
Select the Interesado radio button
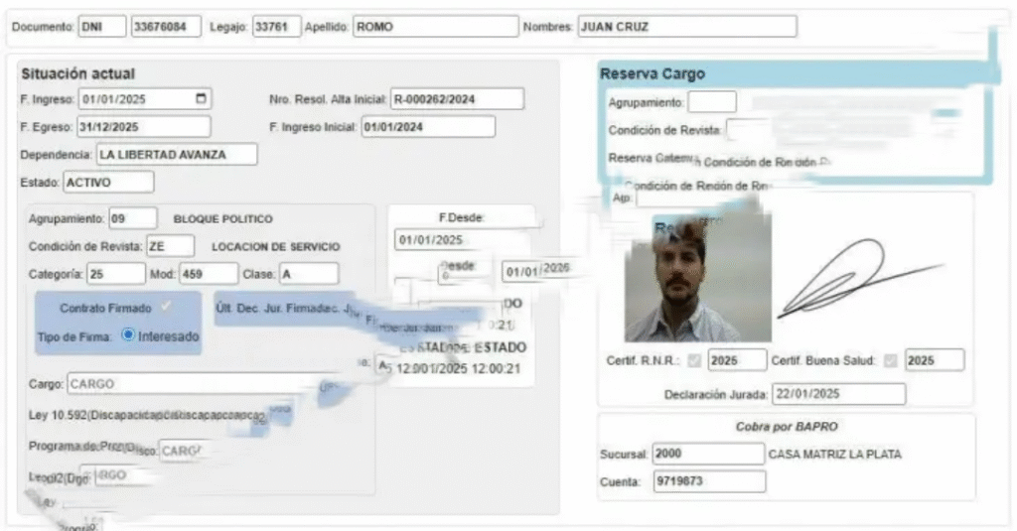pos(128,335)
